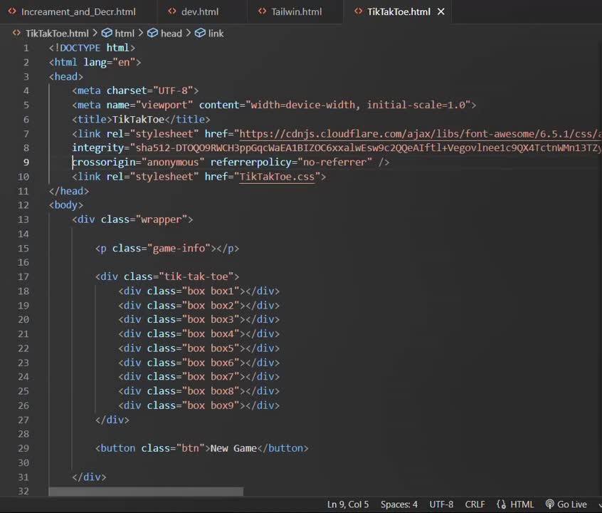602x513 pixels.
Task: Close the TikTakToe.html tab
Action: click(x=441, y=12)
